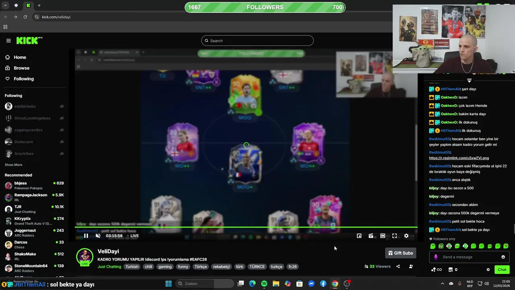
Task: Click the gaming tag
Action: click(165, 267)
